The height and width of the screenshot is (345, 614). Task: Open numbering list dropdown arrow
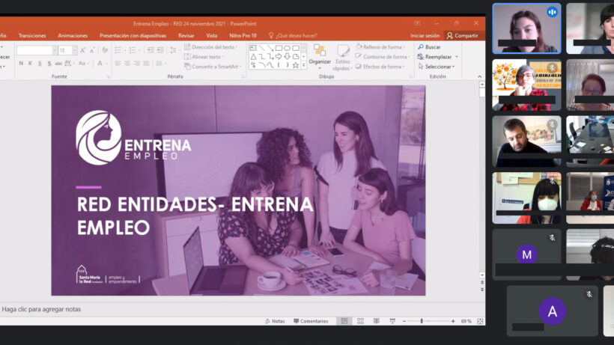pyautogui.click(x=139, y=50)
